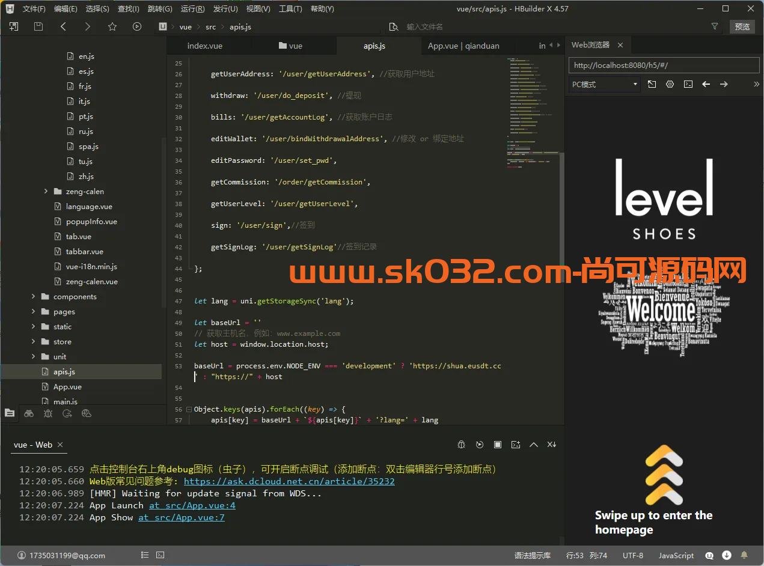Click the src/App.vue:4 console link
Screen dimensions: 764x566
pyautogui.click(x=192, y=505)
